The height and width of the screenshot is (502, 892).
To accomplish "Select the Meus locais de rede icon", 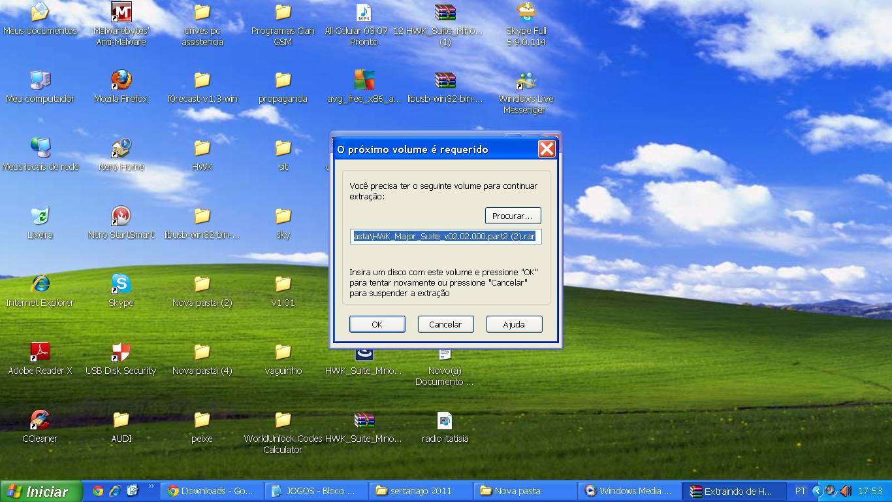I will [x=40, y=155].
